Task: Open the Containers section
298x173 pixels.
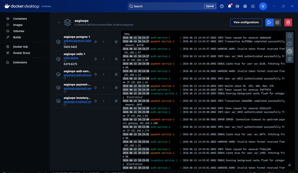Action: [20, 18]
